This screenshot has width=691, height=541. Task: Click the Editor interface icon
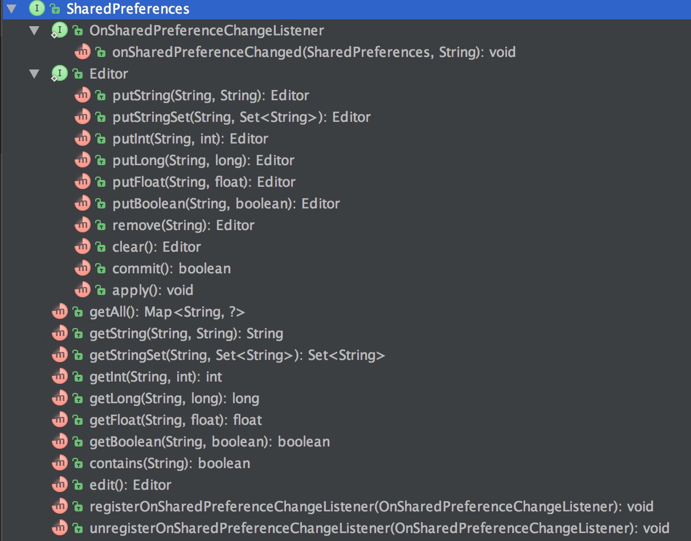tap(59, 74)
